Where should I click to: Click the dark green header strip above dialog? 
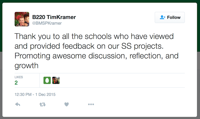tap(100, 1)
